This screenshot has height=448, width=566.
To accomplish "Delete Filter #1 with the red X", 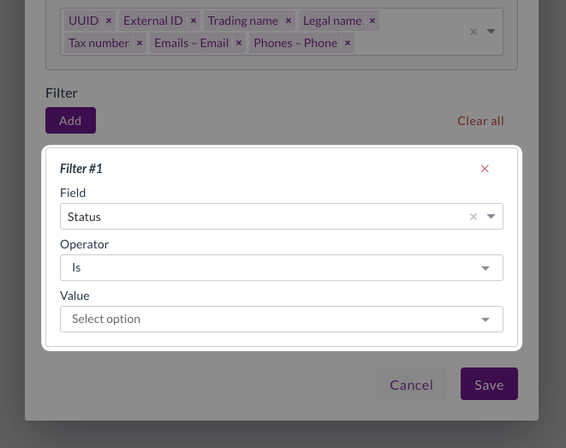I will pos(485,169).
